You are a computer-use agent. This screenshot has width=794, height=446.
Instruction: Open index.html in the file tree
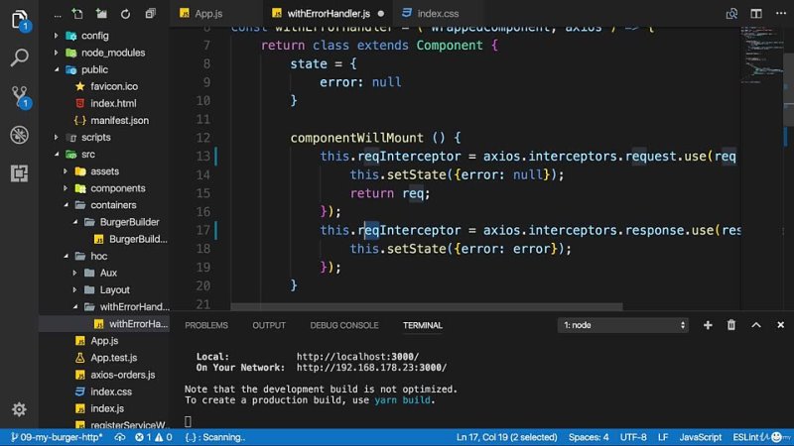click(104, 103)
